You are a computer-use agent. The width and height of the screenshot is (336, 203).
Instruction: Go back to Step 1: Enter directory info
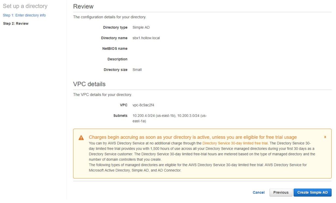(24, 15)
